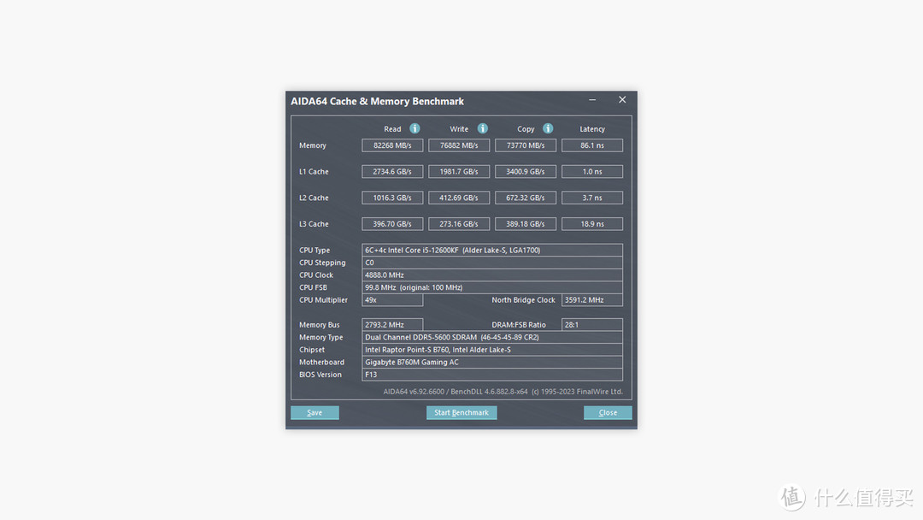Select Memory read value 82268 MB/s
This screenshot has height=520, width=923.
(x=392, y=145)
